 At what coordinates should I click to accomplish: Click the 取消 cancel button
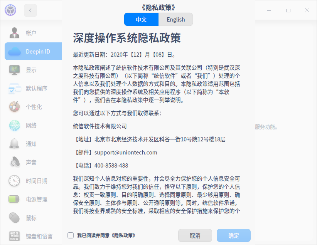tap(195, 235)
